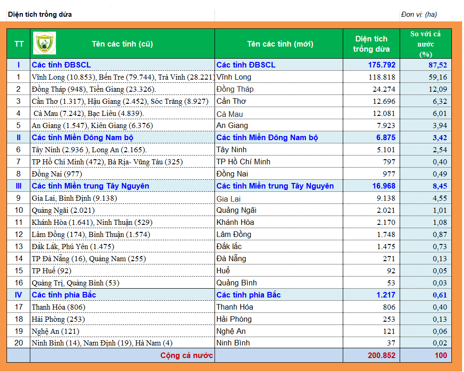Viewport: 464px width, 372px height.
Task: Select the "TT" column header
Action: (19, 44)
